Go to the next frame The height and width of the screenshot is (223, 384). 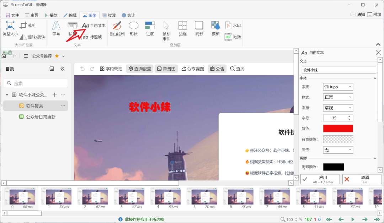[365, 219]
